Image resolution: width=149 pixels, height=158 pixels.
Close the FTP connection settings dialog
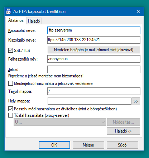[x=138, y=11]
